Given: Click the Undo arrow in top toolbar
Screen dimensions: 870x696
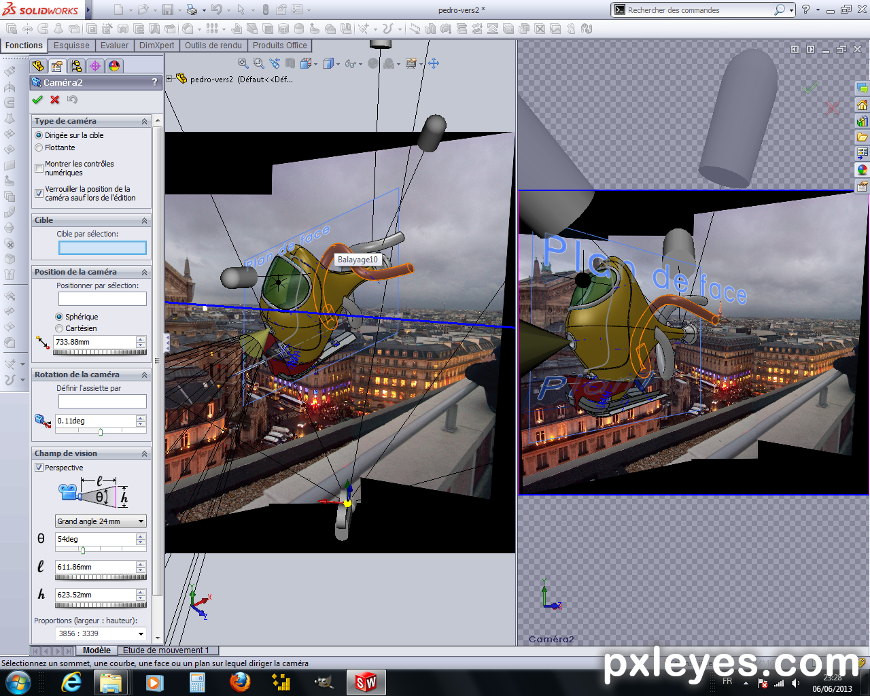Looking at the screenshot, I should pyautogui.click(x=216, y=10).
